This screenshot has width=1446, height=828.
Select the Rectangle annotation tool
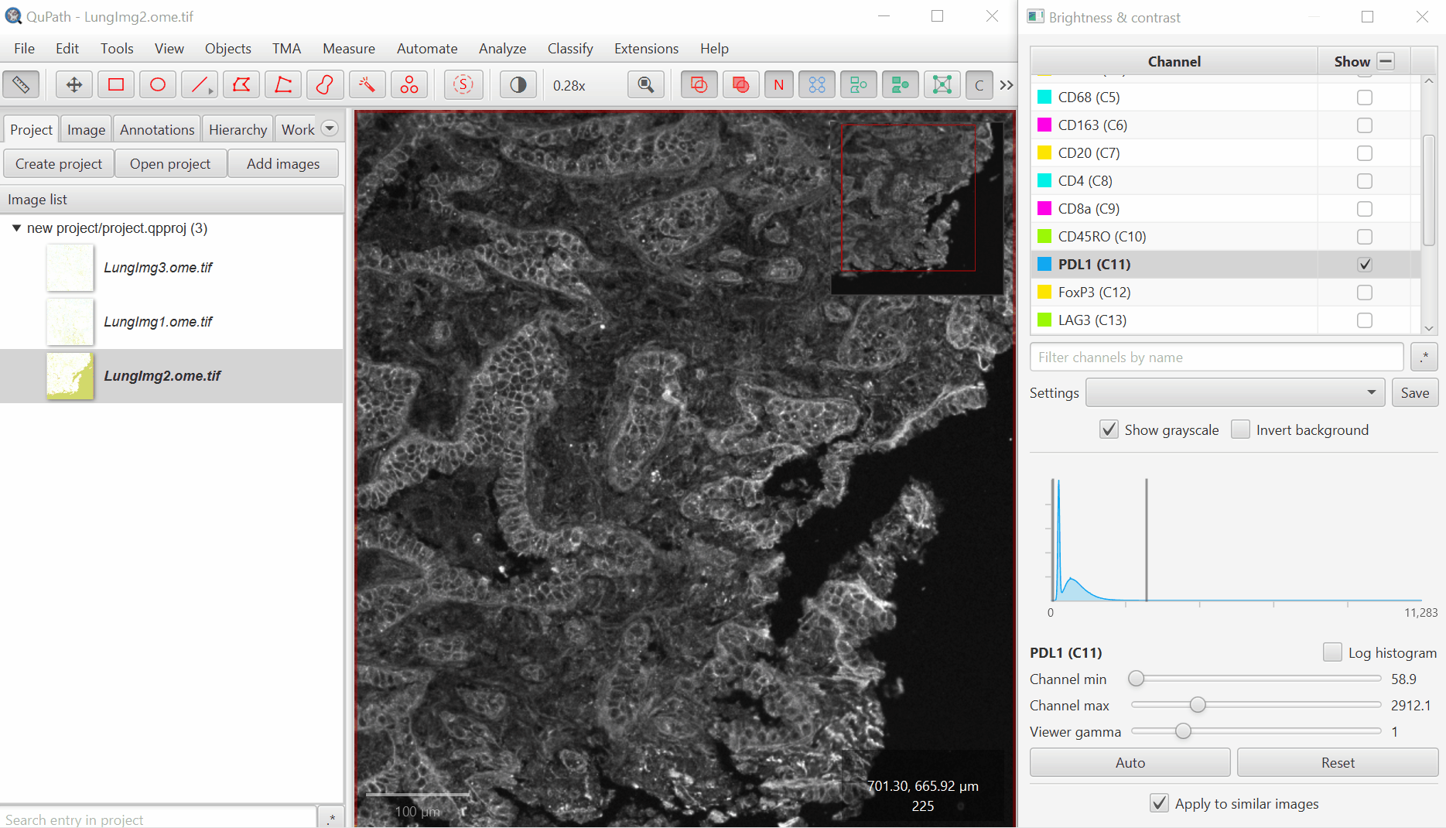pyautogui.click(x=116, y=85)
